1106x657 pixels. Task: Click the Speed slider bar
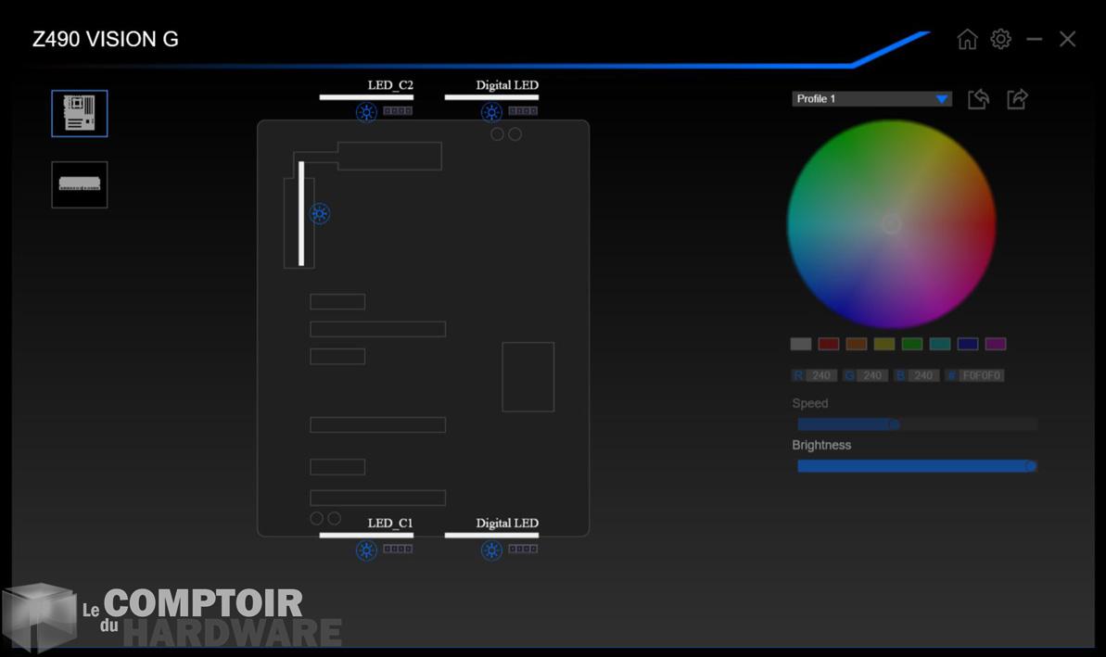(917, 424)
